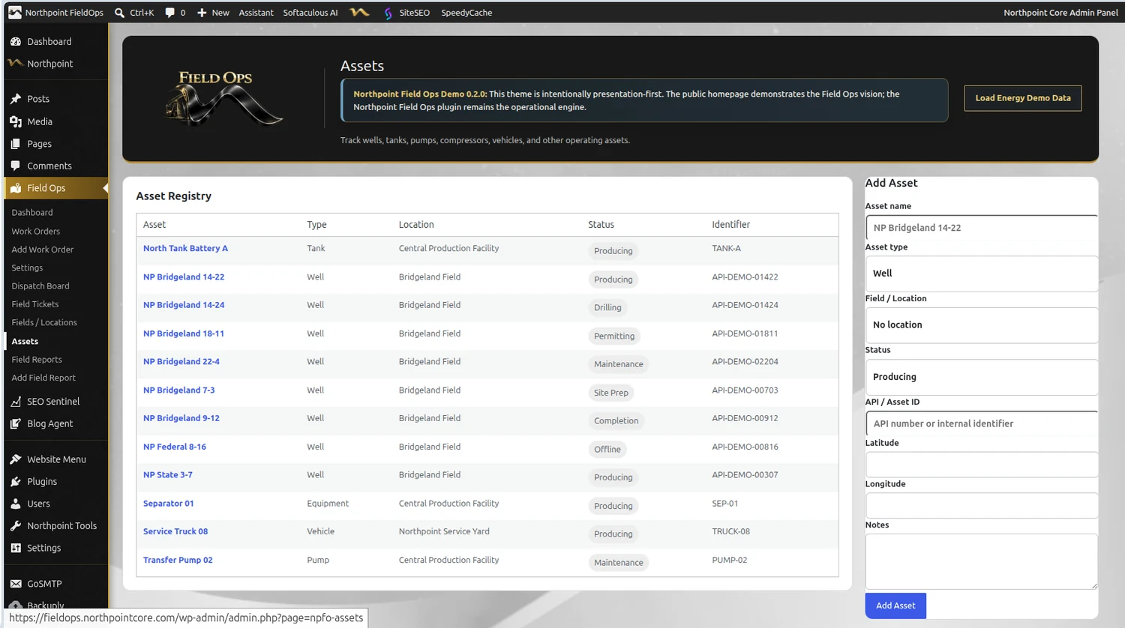Viewport: 1125px width, 628px height.
Task: Open Field Reports submenu item
Action: click(37, 360)
